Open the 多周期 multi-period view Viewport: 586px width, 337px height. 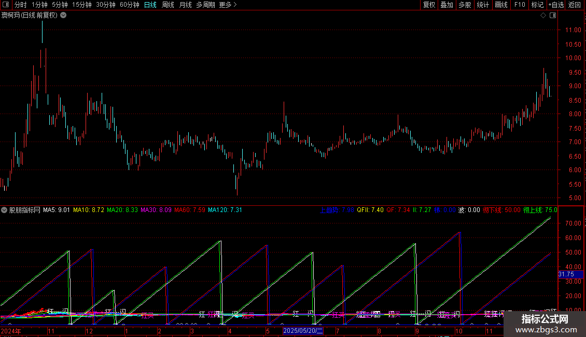[205, 5]
